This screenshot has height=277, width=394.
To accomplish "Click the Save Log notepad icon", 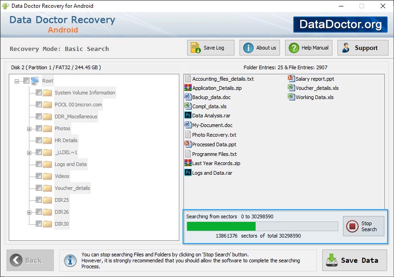I will [x=195, y=48].
